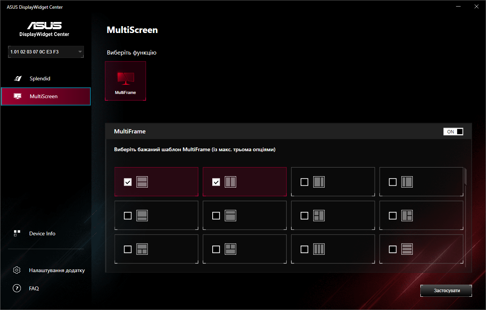Check the large-top small-bottom rows template box
The image size is (486, 310).
128,216
